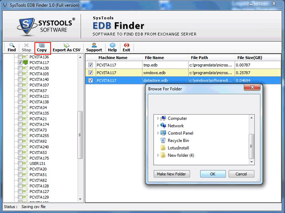Expand the Computer node
285x213 pixels.
click(x=158, y=118)
